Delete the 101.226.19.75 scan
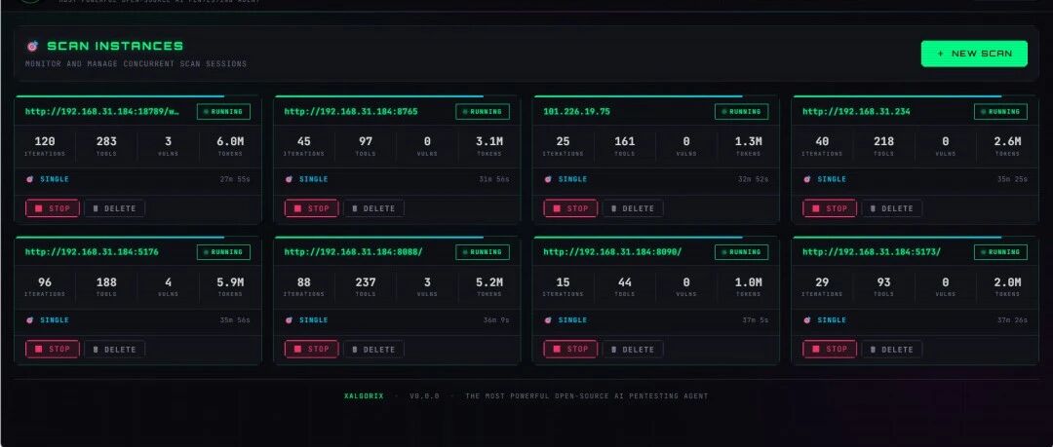1053x447 pixels. [x=633, y=208]
